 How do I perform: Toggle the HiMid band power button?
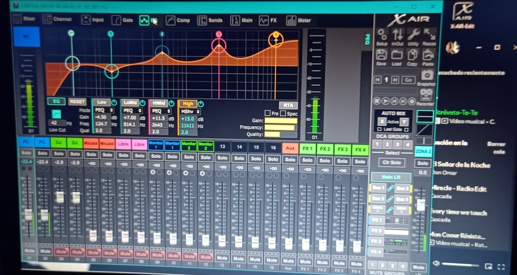171,103
